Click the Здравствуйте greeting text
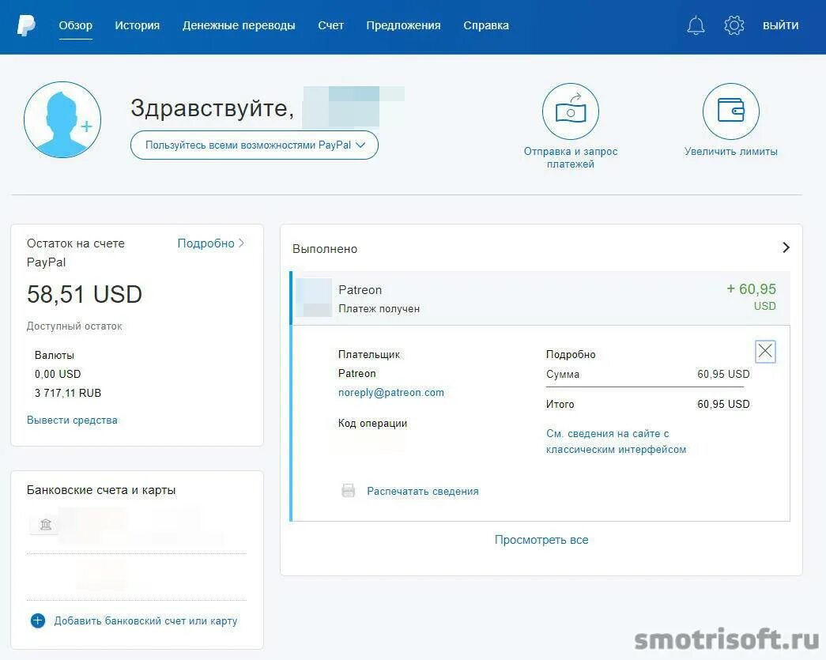Image resolution: width=826 pixels, height=660 pixels. pyautogui.click(x=212, y=108)
